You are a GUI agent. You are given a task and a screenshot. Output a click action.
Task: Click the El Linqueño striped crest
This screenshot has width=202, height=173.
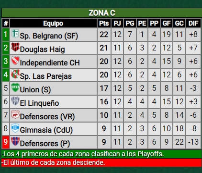coord(15,101)
